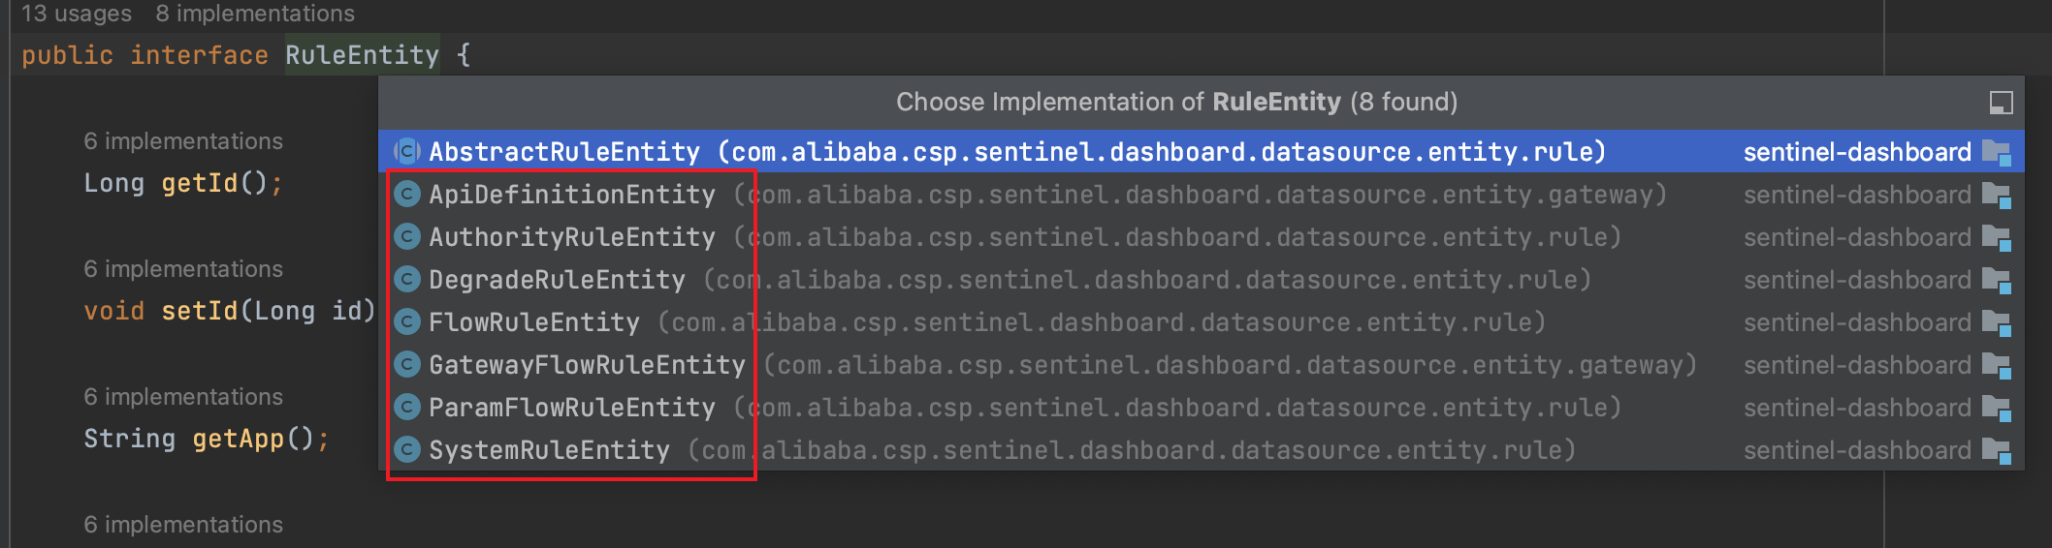Open the 13 usages hint

tap(77, 14)
